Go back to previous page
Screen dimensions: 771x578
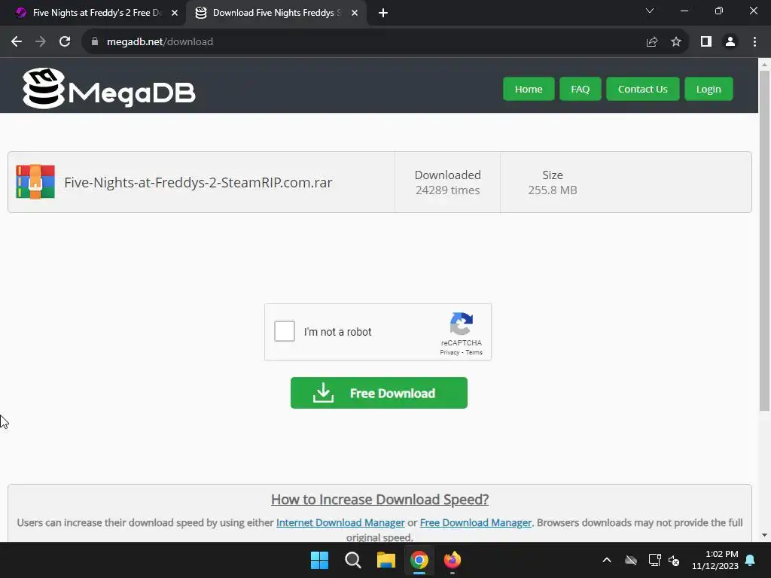(17, 42)
